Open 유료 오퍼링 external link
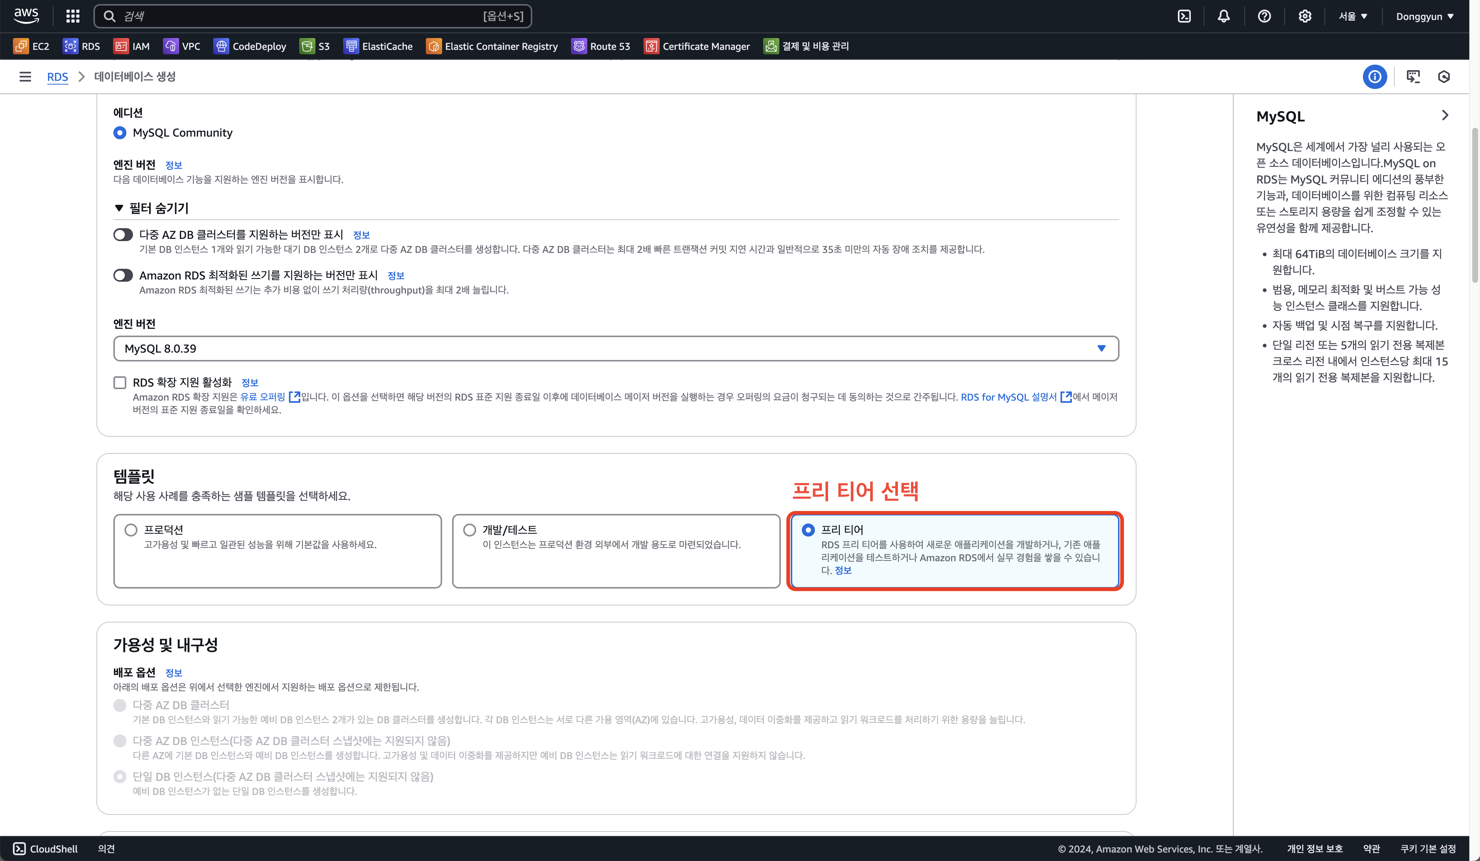1480x861 pixels. pyautogui.click(x=270, y=397)
